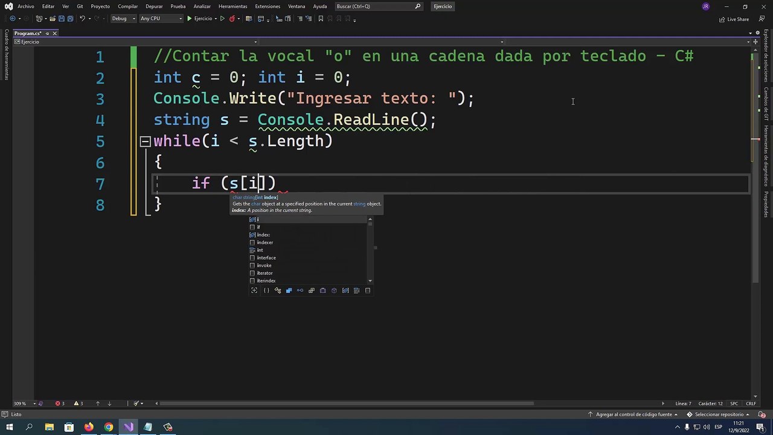The width and height of the screenshot is (773, 435).
Task: Click the Navigate Backward arrow icon
Action: (13, 19)
